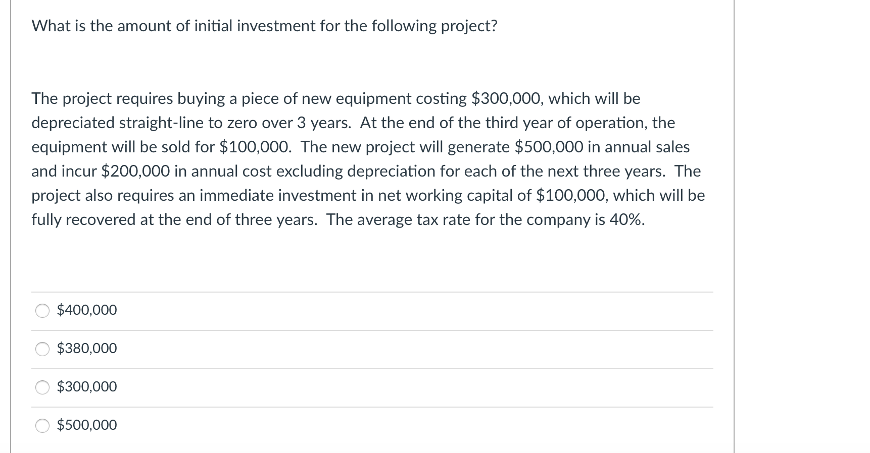This screenshot has height=453, width=870.
Task: Click the $400,000 answer label text
Action: click(86, 310)
